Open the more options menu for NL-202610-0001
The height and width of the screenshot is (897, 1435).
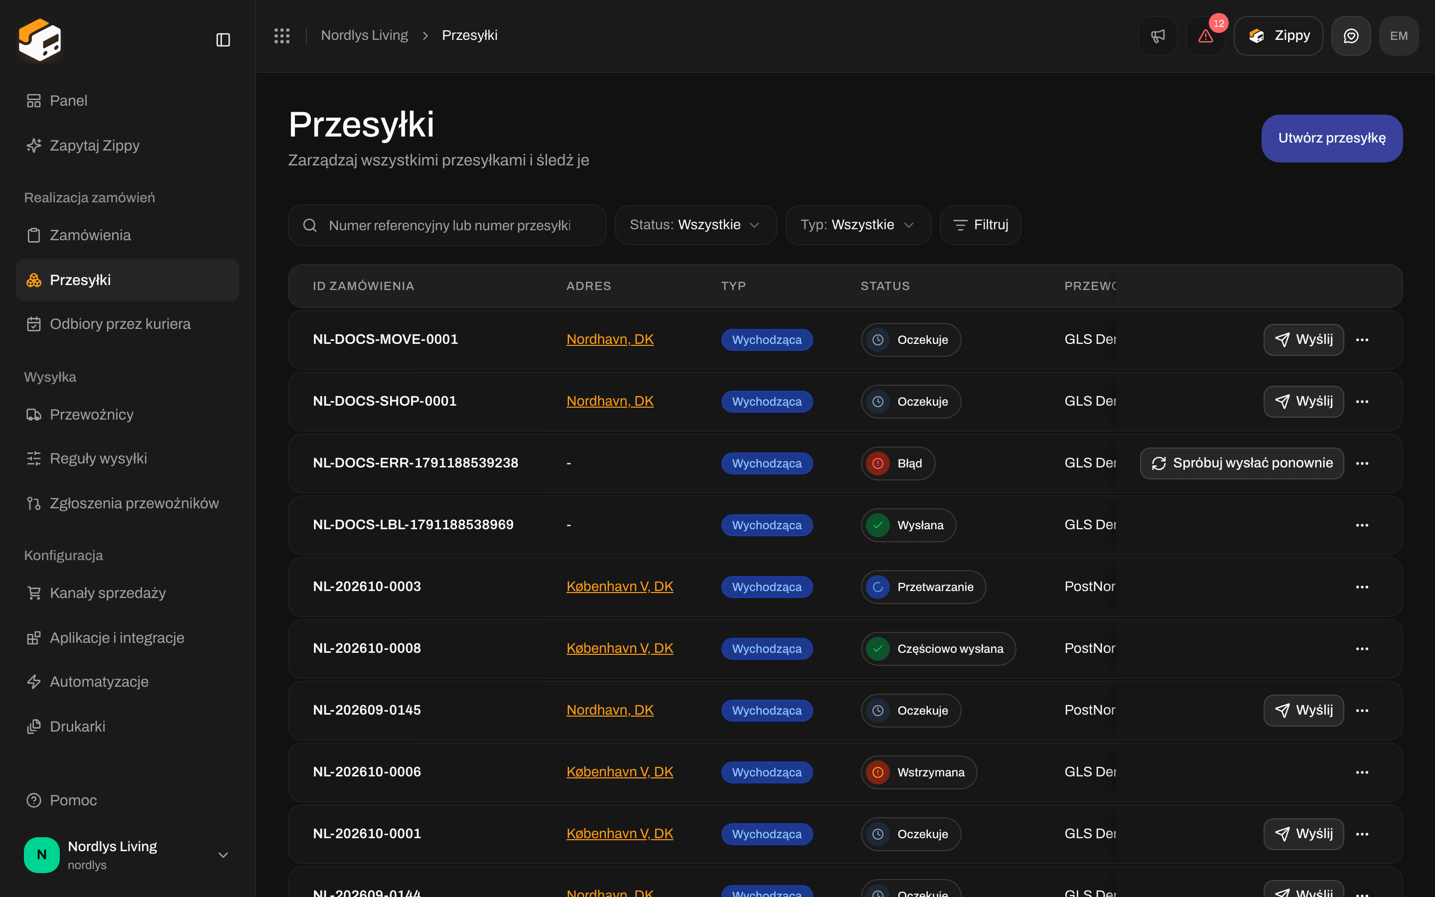click(1362, 834)
